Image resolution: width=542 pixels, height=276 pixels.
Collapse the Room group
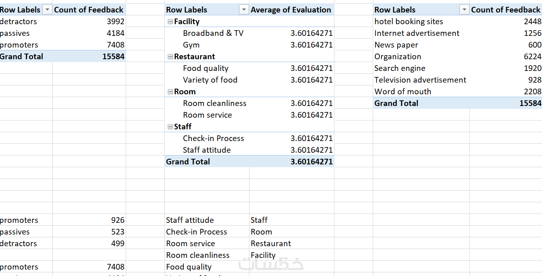(170, 92)
